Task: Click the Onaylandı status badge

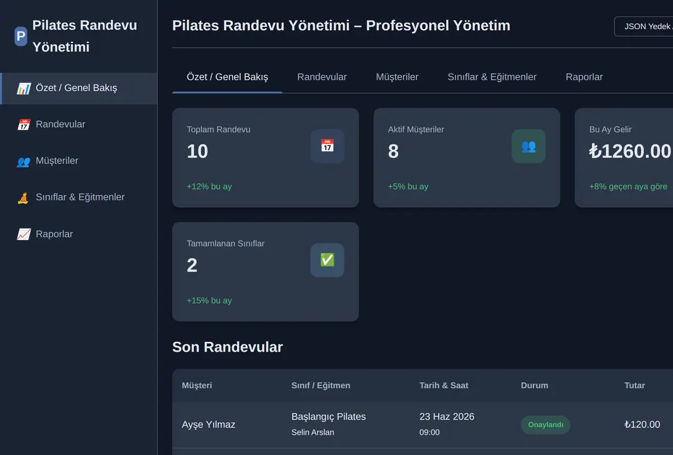Action: [x=546, y=425]
